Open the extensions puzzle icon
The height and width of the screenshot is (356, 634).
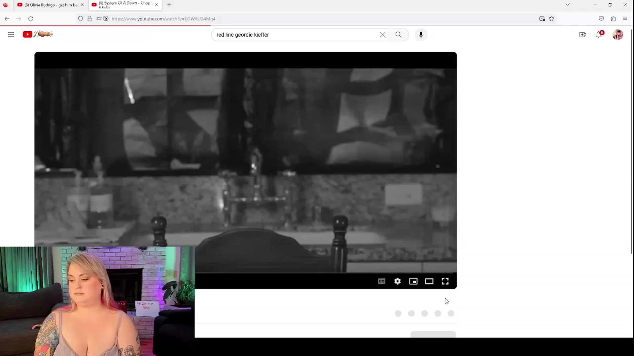click(x=613, y=19)
